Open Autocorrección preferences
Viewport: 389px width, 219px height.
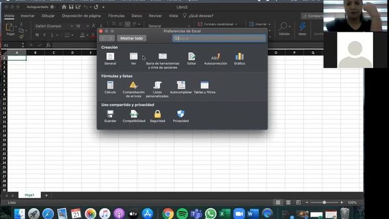(216, 59)
